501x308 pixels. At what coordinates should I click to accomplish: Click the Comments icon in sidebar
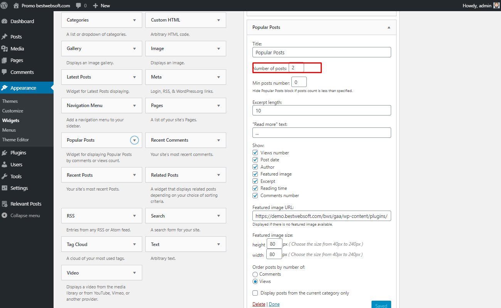click(x=5, y=72)
